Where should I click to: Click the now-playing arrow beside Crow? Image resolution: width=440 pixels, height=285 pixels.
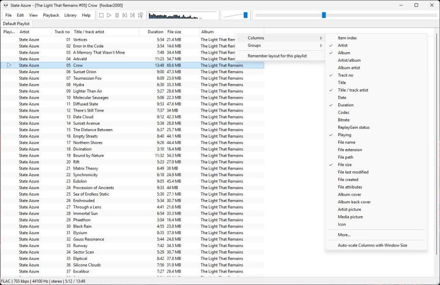point(9,65)
